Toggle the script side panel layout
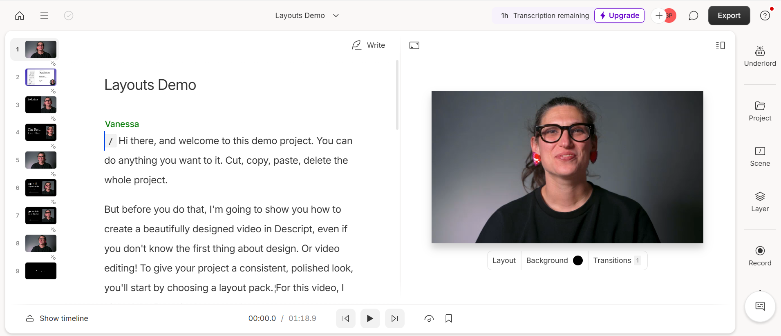The width and height of the screenshot is (781, 336). click(720, 45)
